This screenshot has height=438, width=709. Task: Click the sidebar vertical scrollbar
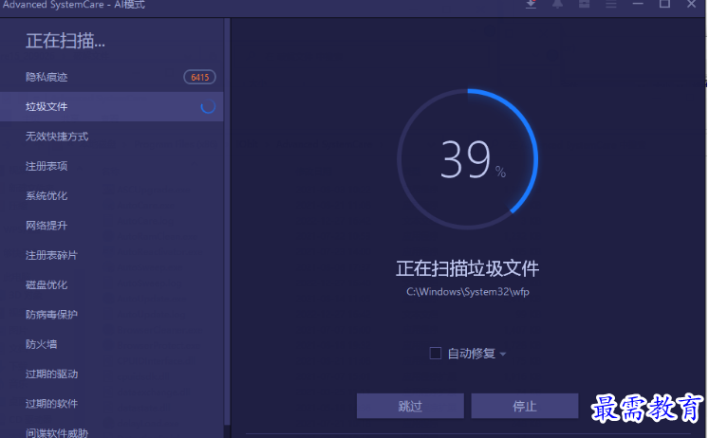pyautogui.click(x=228, y=221)
